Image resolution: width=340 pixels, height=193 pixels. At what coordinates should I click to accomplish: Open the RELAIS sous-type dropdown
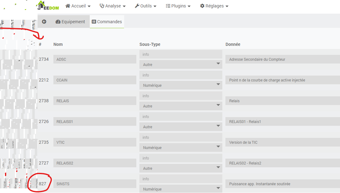[x=181, y=106]
